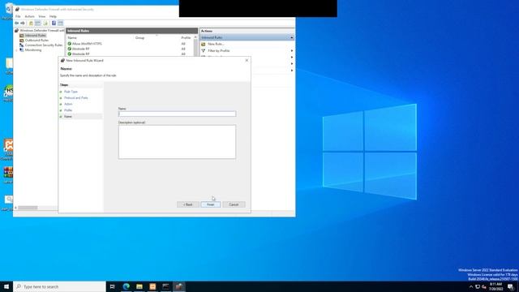The width and height of the screenshot is (519, 292).
Task: Open Task View on the taskbar
Action: pyautogui.click(x=113, y=286)
